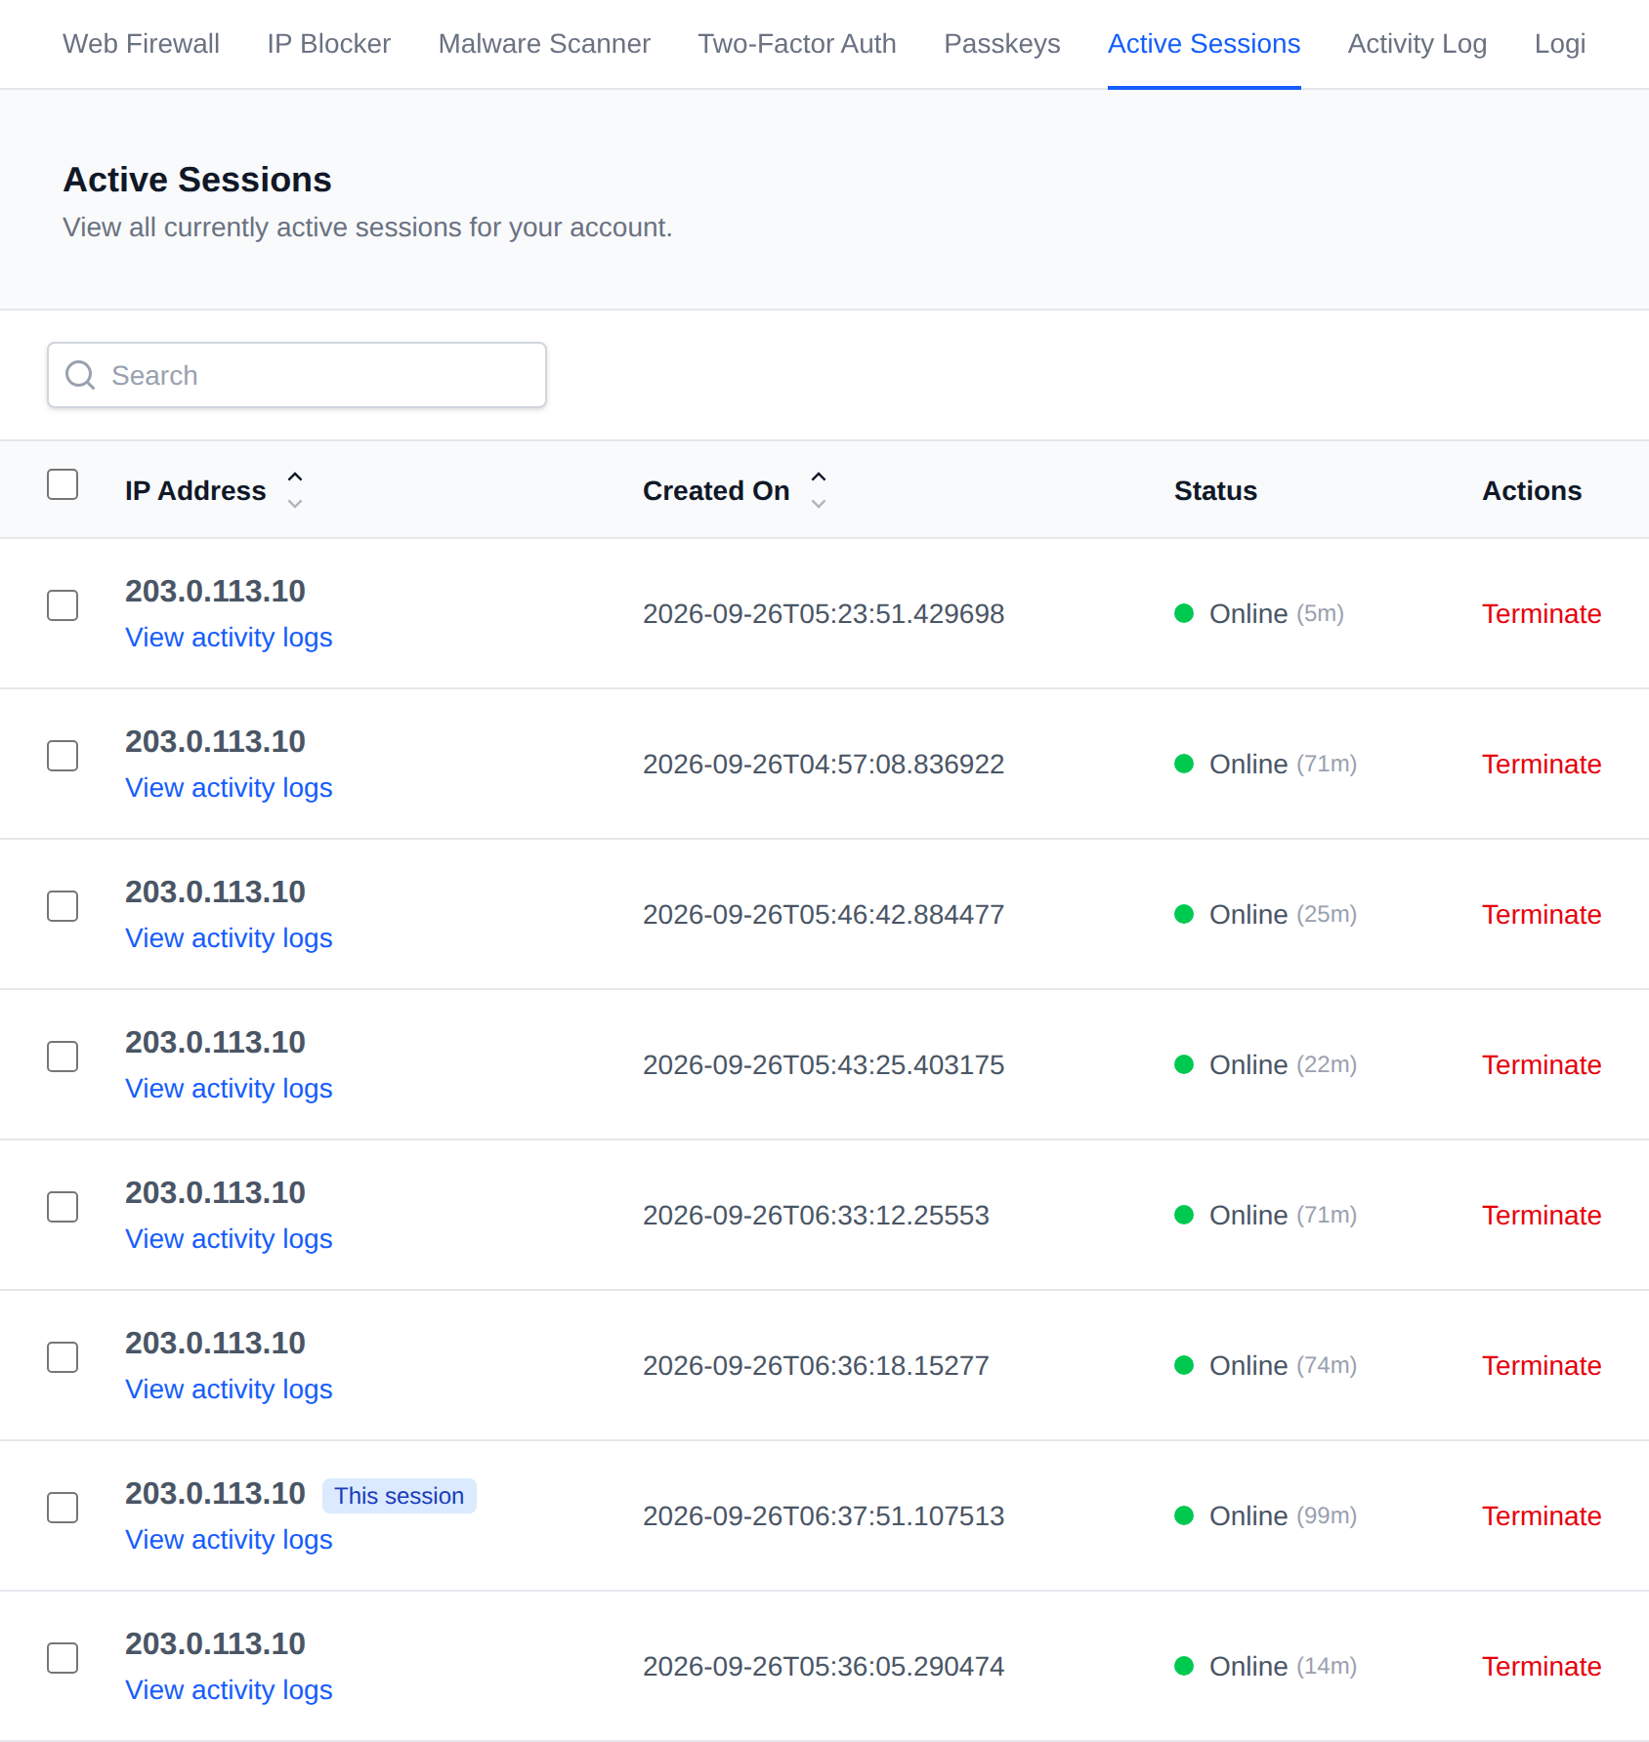This screenshot has height=1742, width=1649.
Task: Terminate the session created 06:33:12.25553
Action: (1542, 1216)
